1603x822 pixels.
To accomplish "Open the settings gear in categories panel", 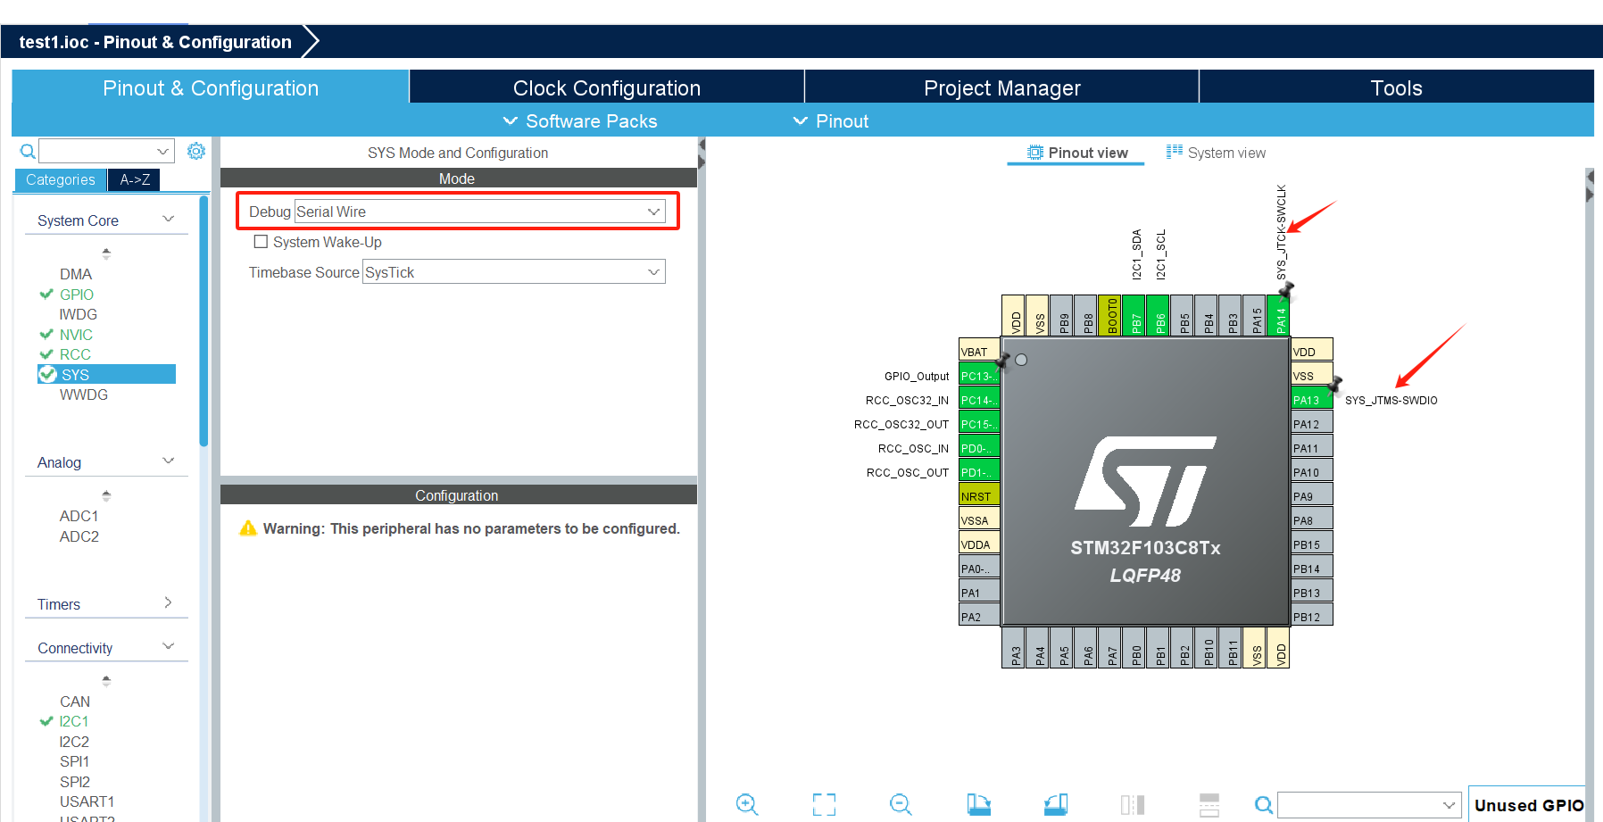I will [x=196, y=151].
